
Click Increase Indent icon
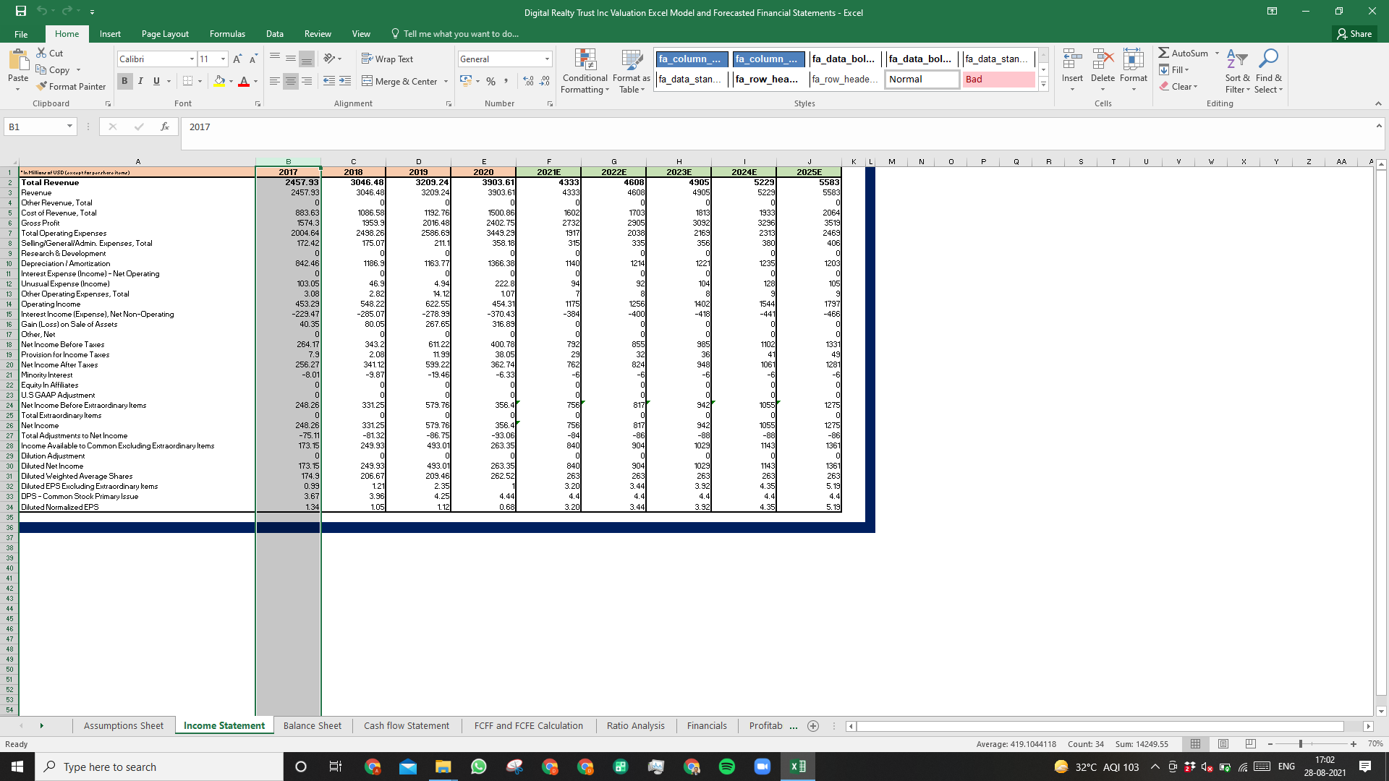(345, 81)
